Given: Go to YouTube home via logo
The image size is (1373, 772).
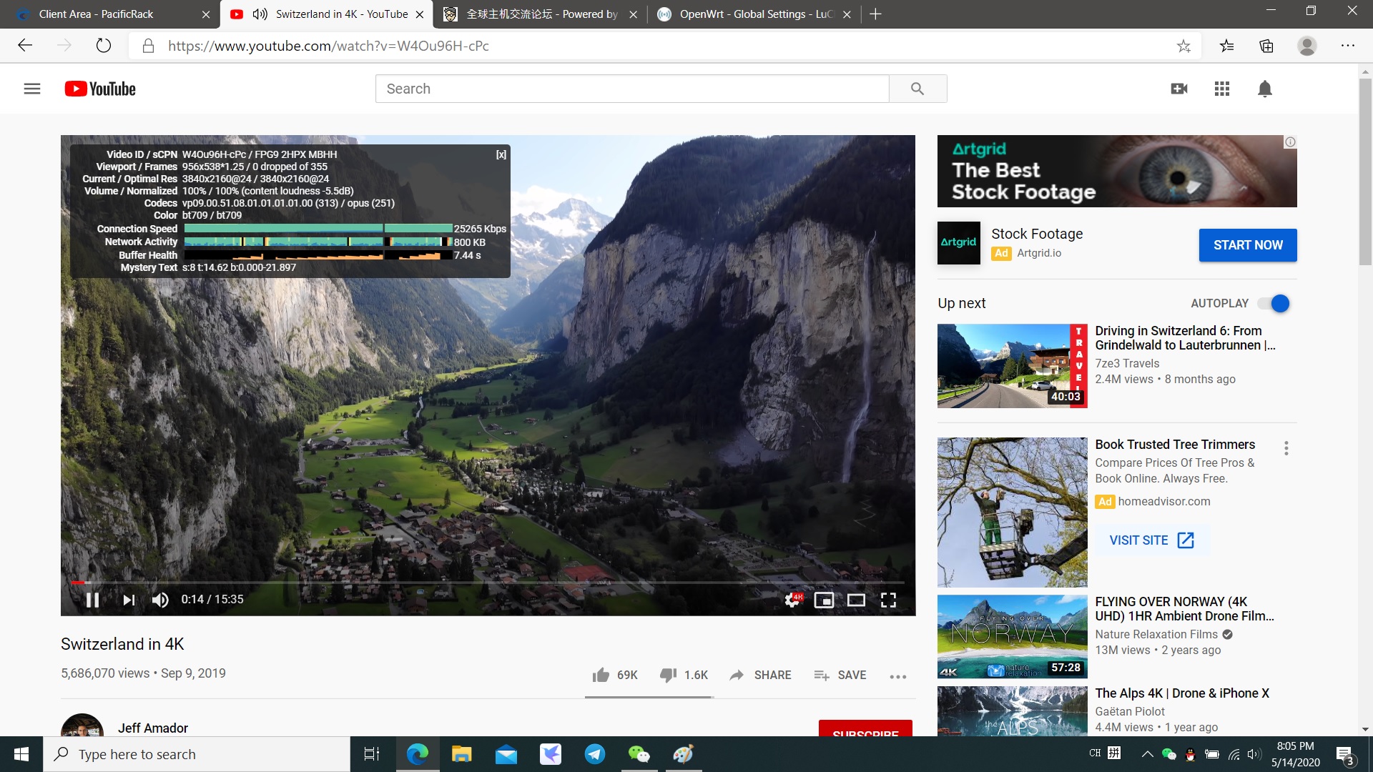Looking at the screenshot, I should [x=100, y=89].
